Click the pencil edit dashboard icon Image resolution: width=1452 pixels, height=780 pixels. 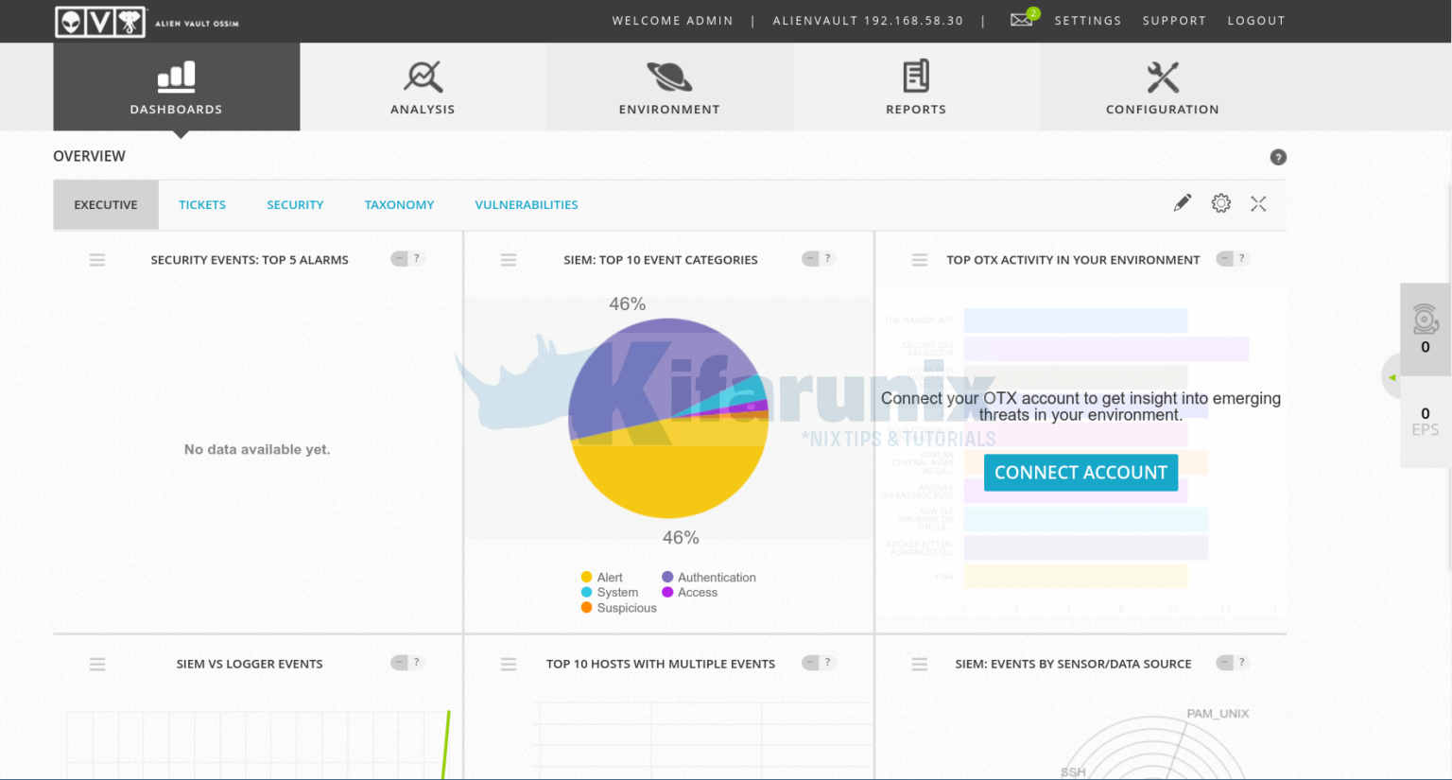1182,203
